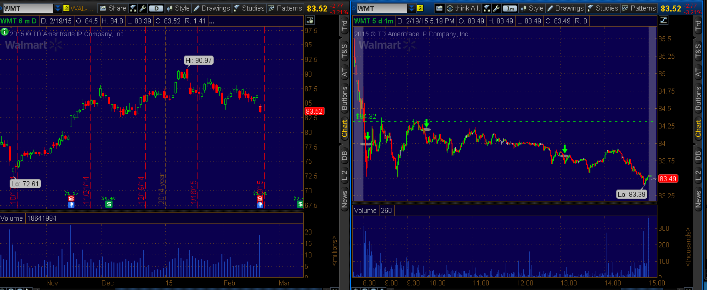Click yellow link number 2 on left chart
Screen dimensions: 707x290
pyautogui.click(x=66, y=8)
